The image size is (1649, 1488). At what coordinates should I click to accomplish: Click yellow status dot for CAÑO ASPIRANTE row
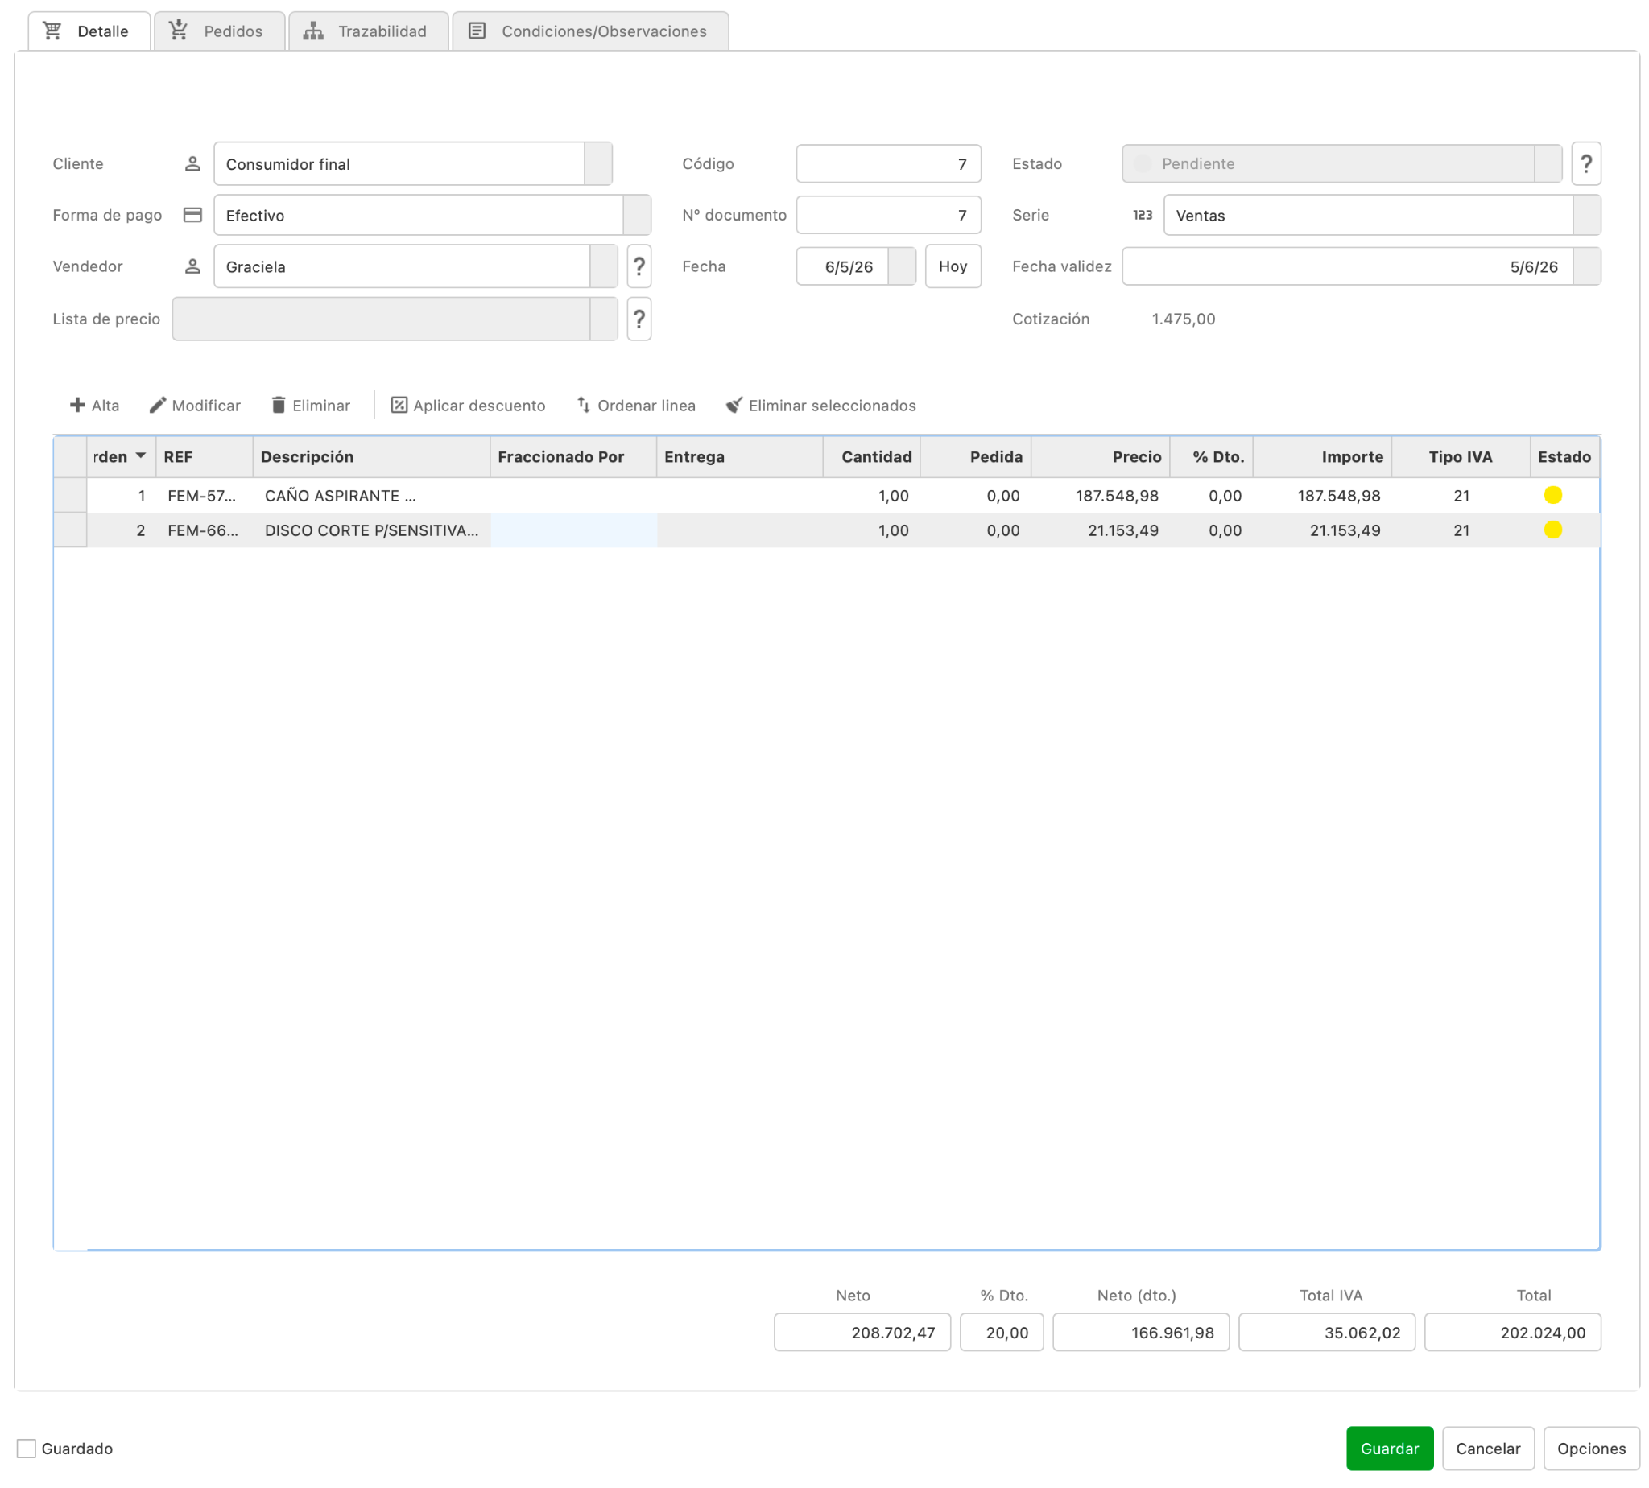[x=1552, y=496]
